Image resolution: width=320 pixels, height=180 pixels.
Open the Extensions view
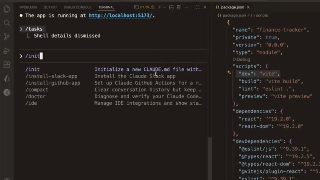click(x=6, y=64)
